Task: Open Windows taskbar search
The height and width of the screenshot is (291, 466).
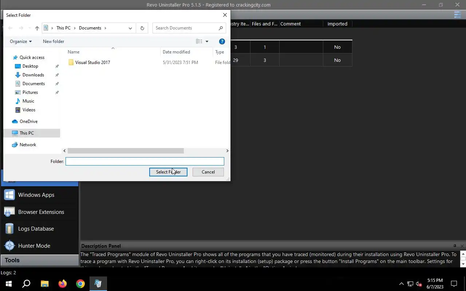Action: tap(26, 284)
